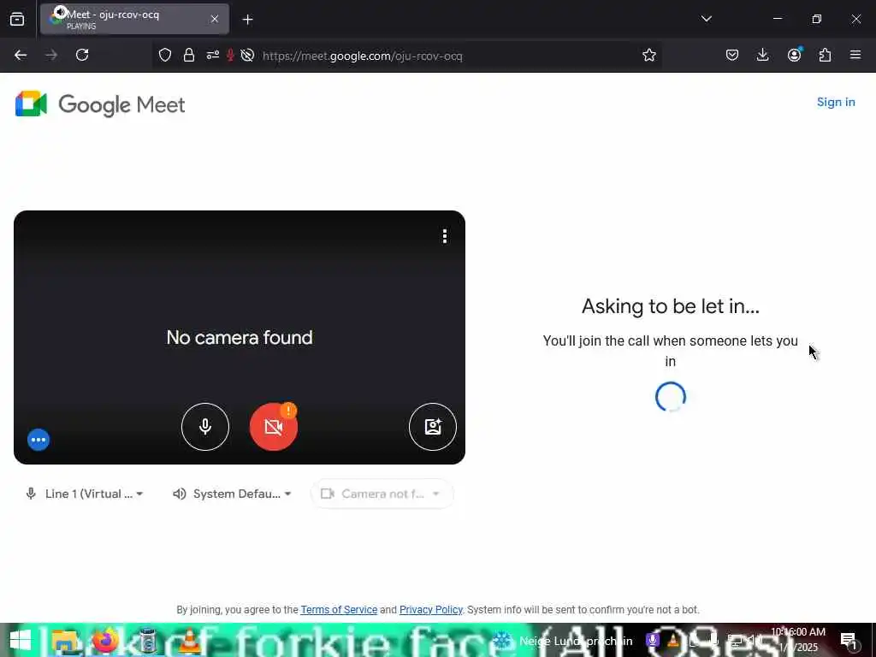Image resolution: width=876 pixels, height=657 pixels.
Task: Mute the microphone in the preview
Action: click(x=205, y=427)
